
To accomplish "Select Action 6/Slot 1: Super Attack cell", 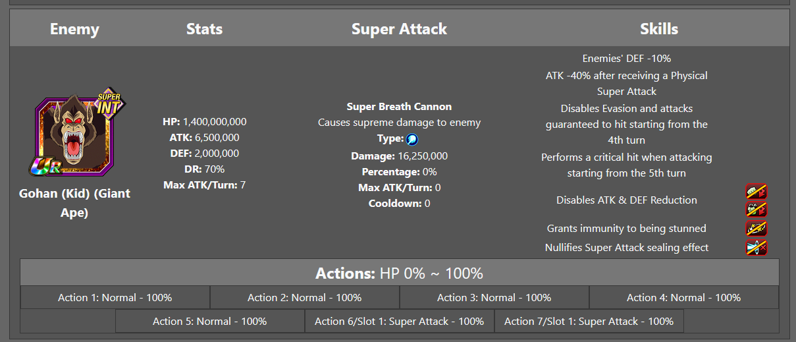I will coord(400,322).
